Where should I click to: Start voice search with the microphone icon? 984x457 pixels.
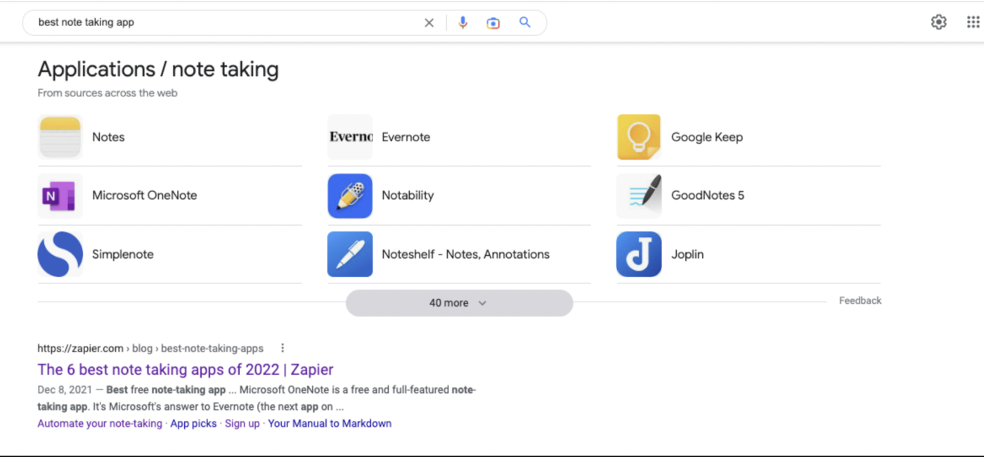(x=462, y=22)
